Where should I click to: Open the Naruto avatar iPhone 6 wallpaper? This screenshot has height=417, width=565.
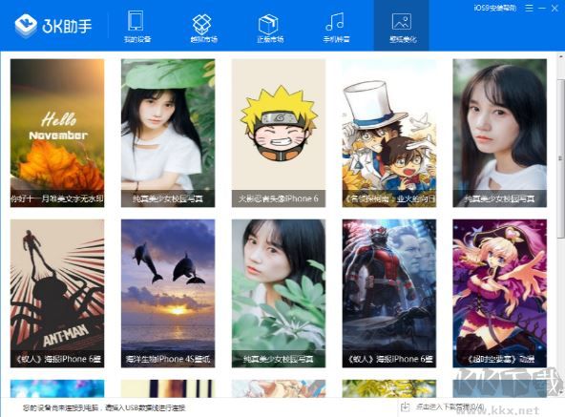(x=279, y=133)
